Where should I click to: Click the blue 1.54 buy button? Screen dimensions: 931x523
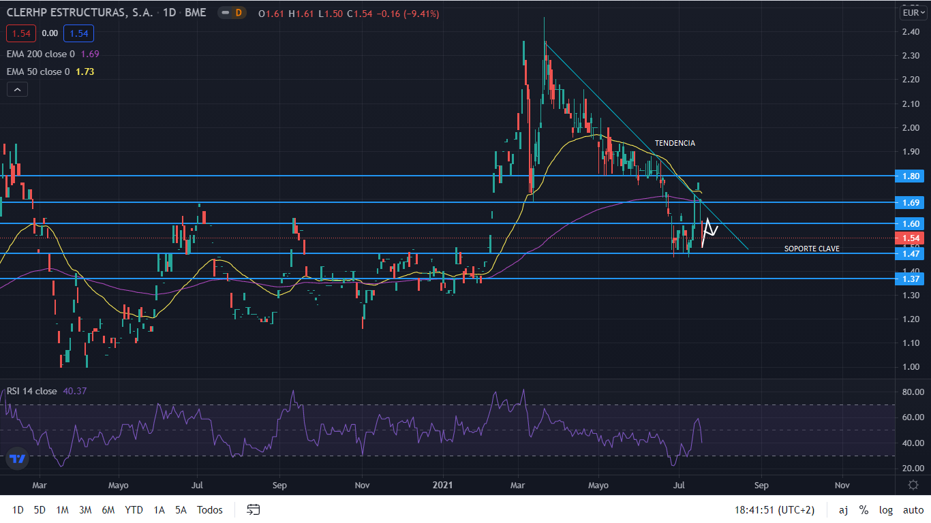(x=78, y=33)
